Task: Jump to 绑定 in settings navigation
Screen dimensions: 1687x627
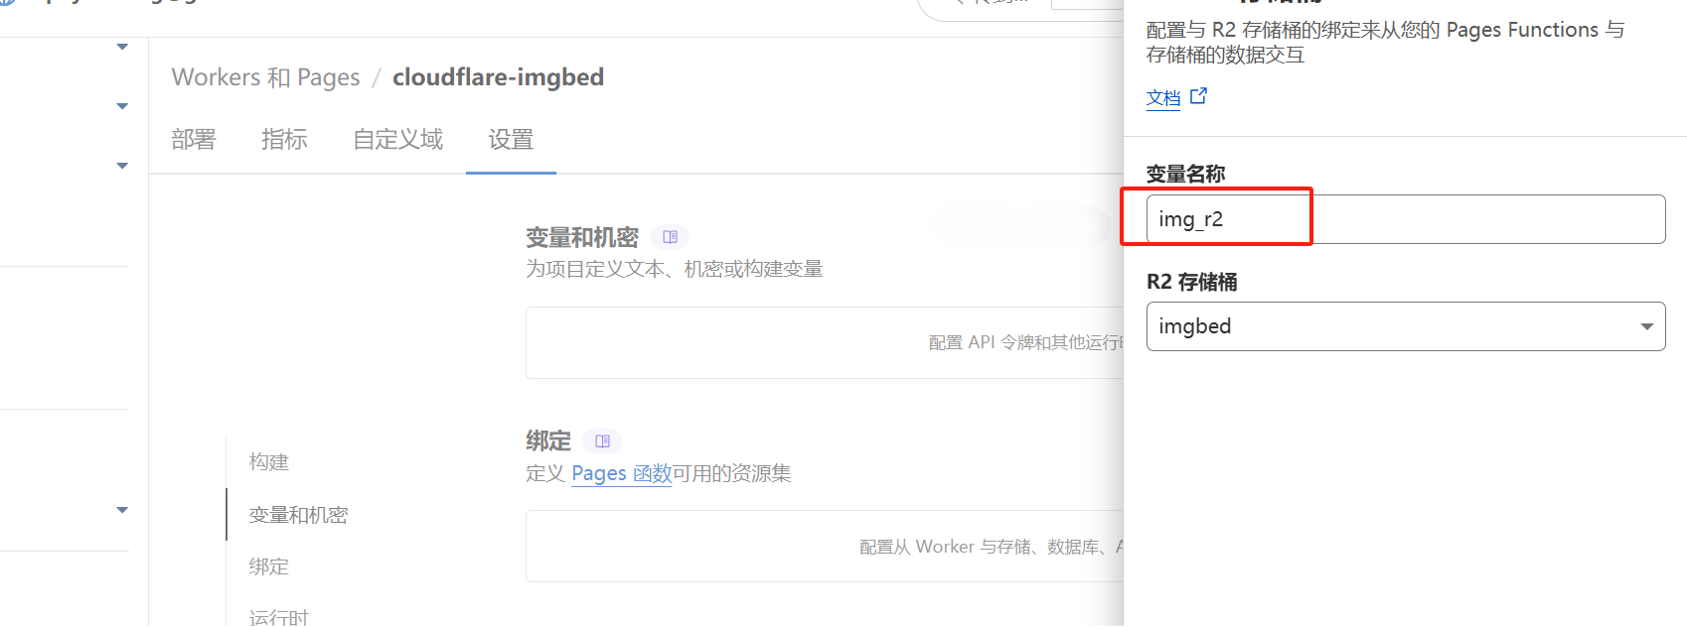Action: (x=269, y=566)
